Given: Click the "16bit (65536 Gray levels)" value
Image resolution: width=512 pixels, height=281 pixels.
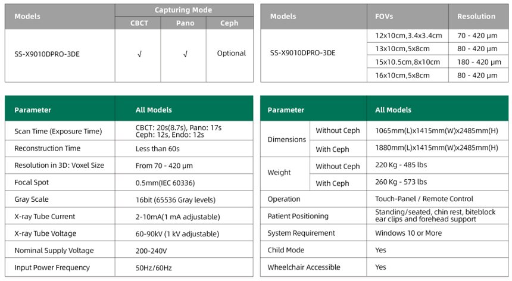Looking at the screenshot, I should tap(176, 199).
